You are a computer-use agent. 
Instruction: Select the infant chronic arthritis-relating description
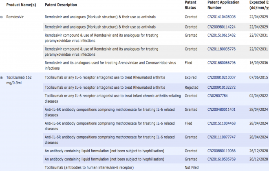pos(113,99)
